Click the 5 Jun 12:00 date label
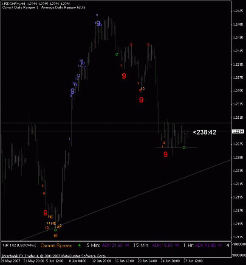This screenshot has height=265, width=246. tap(55, 261)
